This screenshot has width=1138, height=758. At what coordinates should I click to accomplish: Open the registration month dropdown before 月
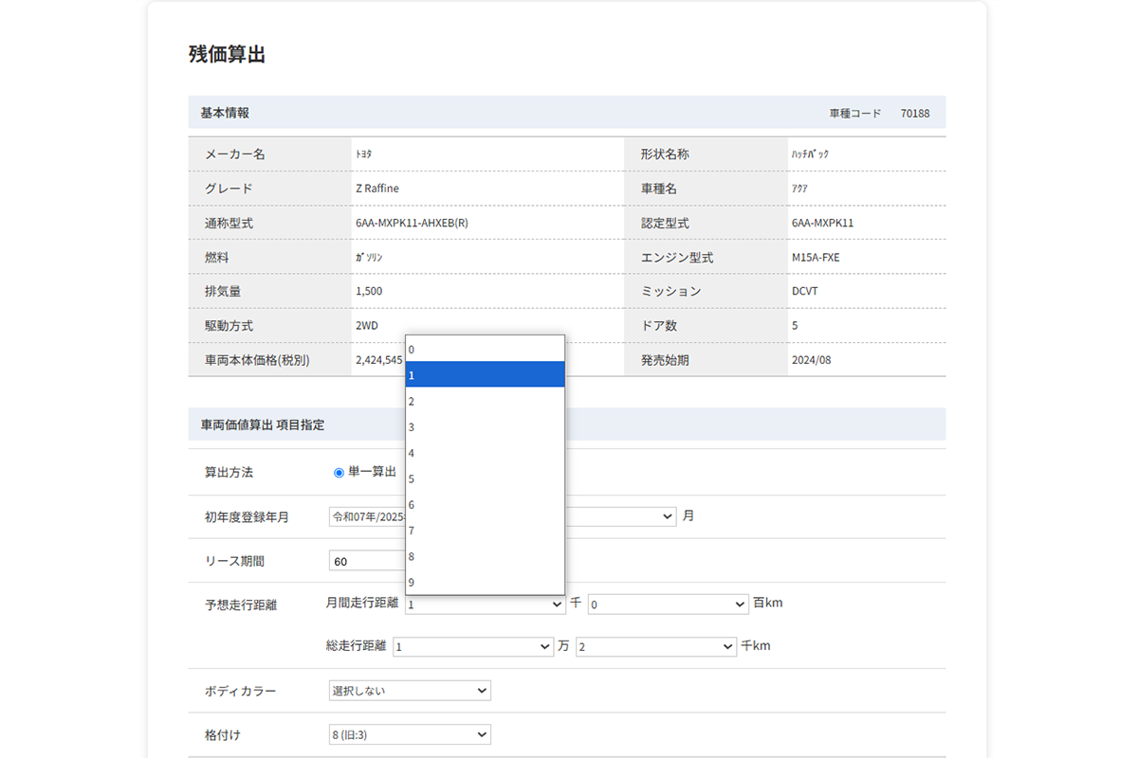620,517
